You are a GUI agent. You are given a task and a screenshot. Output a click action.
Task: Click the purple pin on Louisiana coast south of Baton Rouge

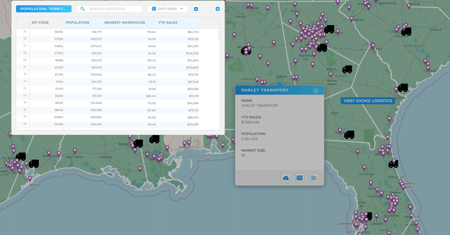coord(140,168)
